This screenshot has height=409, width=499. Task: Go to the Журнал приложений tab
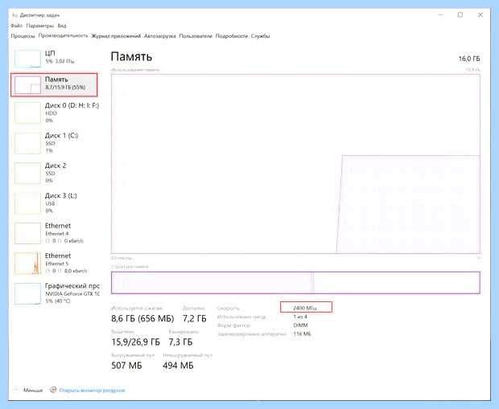click(116, 36)
